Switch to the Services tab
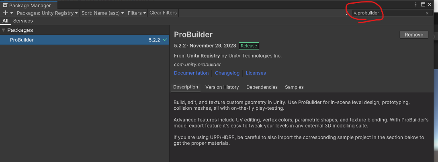This screenshot has width=438, height=162. [x=23, y=21]
